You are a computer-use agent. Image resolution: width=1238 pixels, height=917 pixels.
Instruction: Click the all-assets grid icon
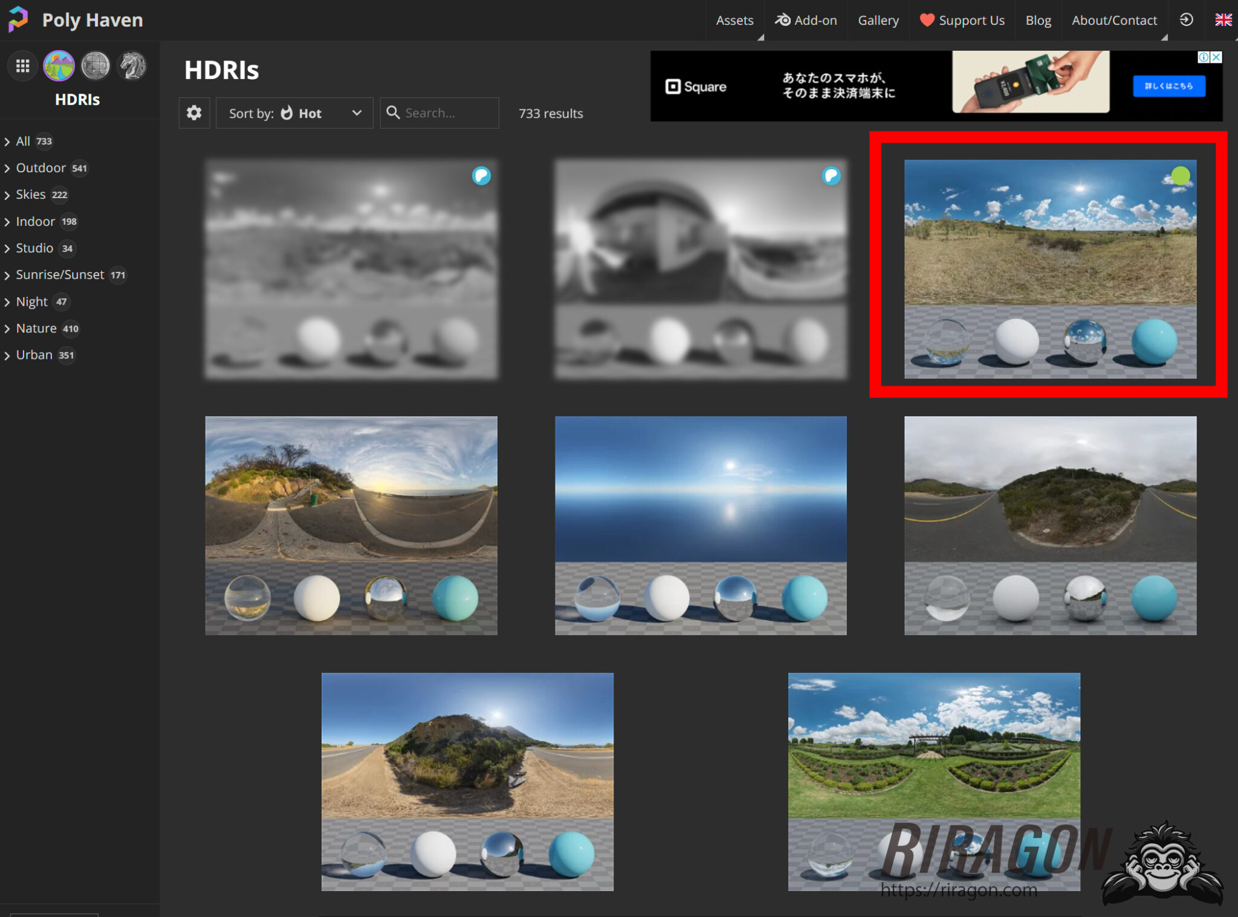22,65
